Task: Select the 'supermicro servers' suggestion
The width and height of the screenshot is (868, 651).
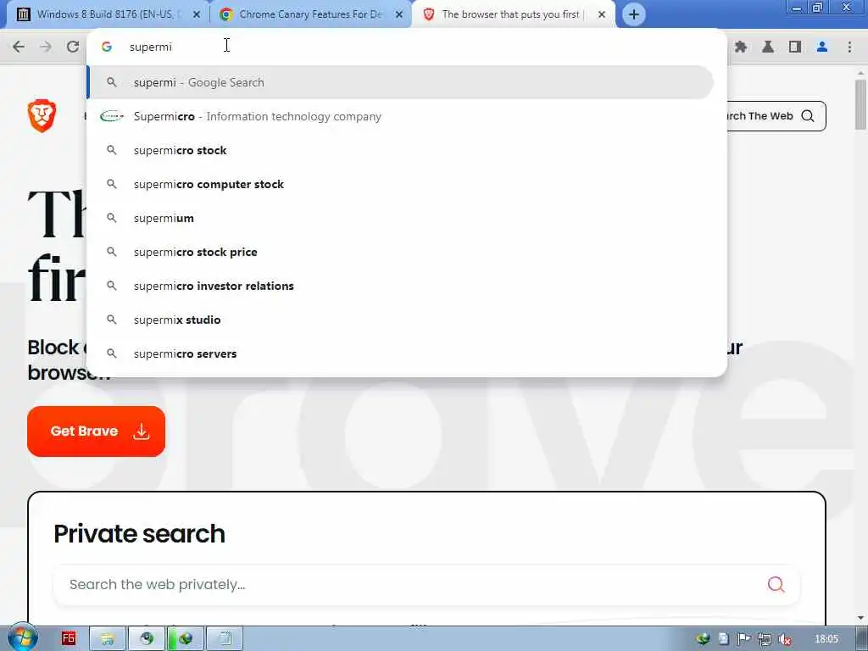Action: click(x=400, y=353)
